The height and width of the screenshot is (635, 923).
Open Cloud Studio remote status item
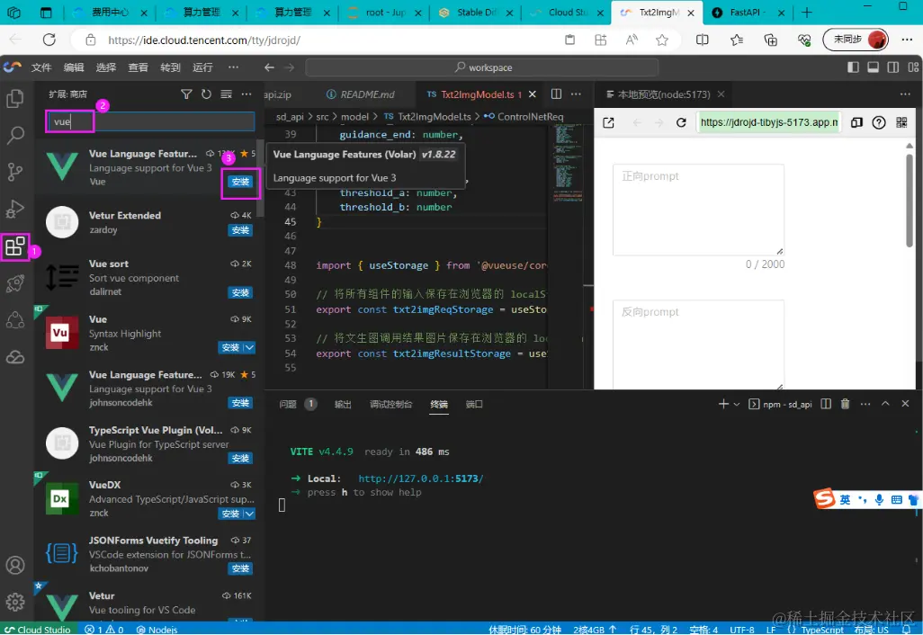[x=37, y=629]
